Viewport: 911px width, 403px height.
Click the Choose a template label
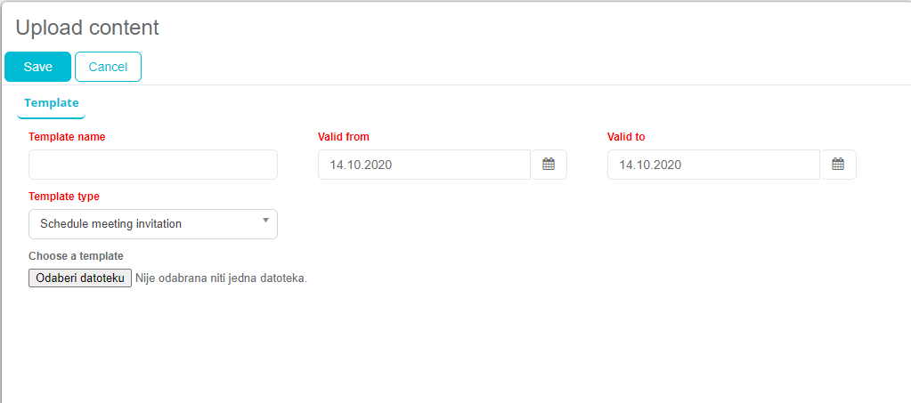76,256
